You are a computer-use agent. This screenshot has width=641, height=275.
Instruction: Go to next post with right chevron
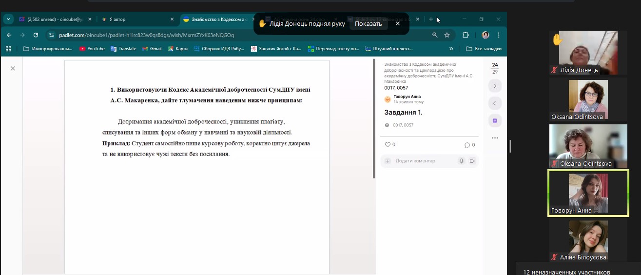495,86
